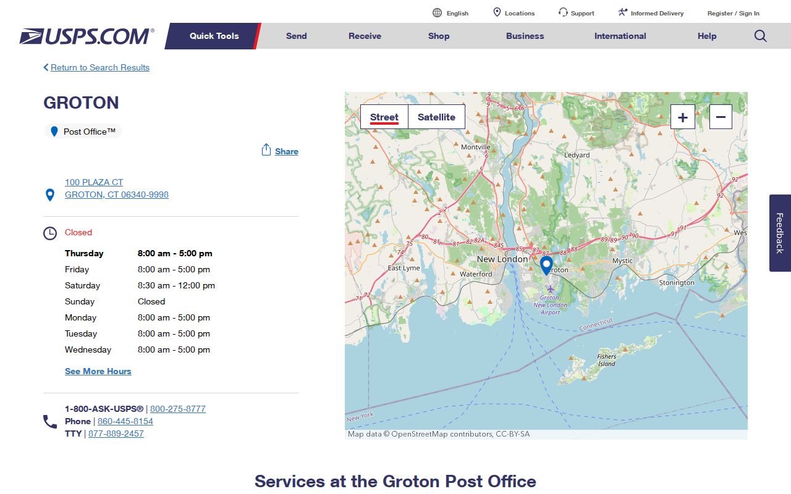Switch map to Street view
This screenshot has width=791, height=494.
pos(384,117)
